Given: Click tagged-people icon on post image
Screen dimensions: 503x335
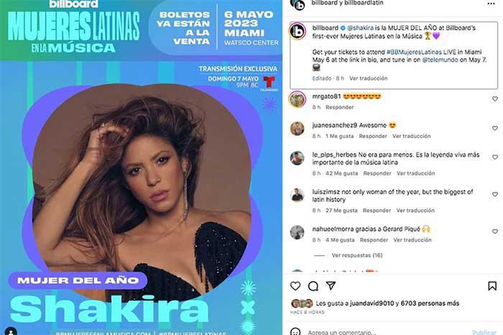Looking at the screenshot, I should click(x=11, y=331).
